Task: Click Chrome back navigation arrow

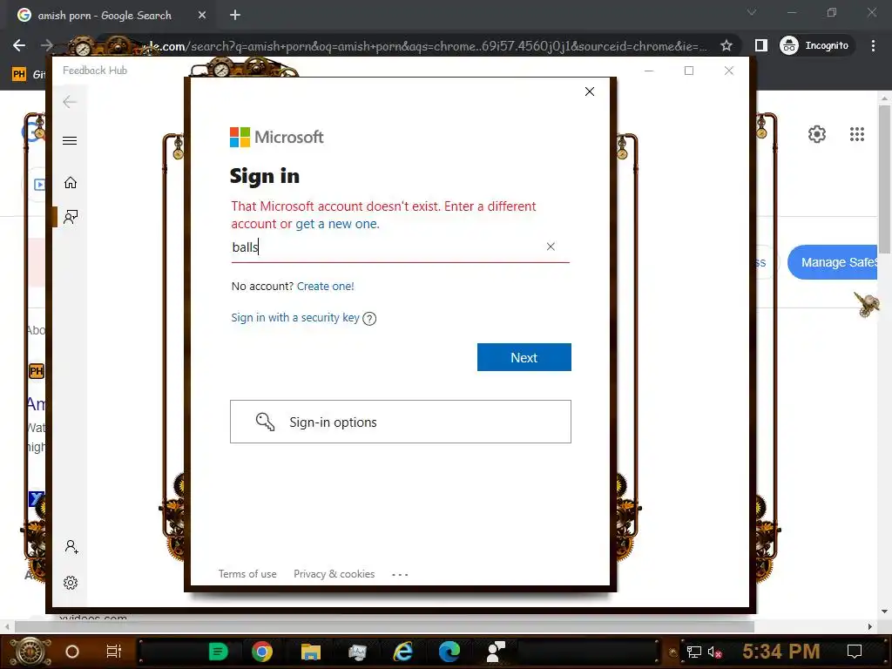Action: pyautogui.click(x=19, y=45)
